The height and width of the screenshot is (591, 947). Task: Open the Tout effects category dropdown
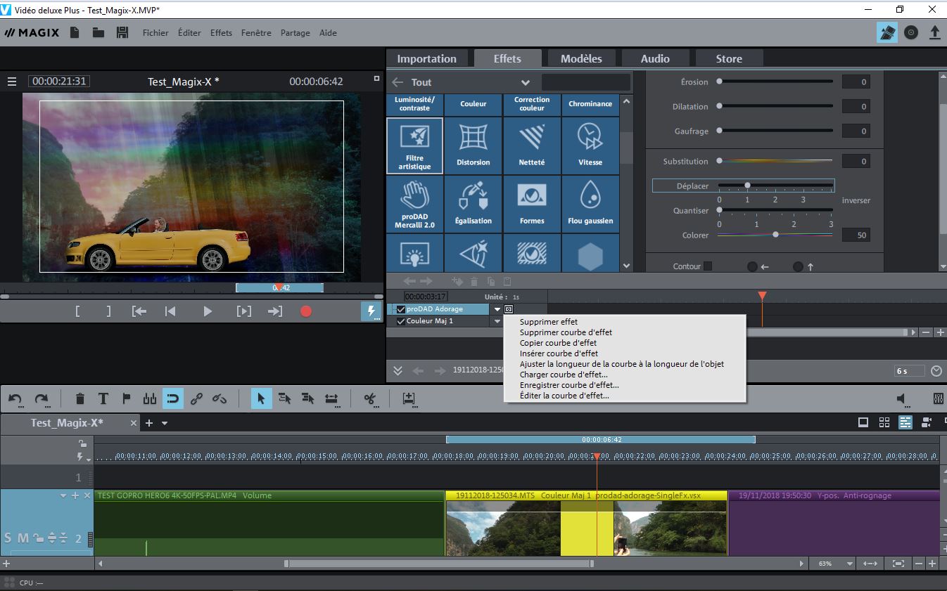(x=525, y=82)
